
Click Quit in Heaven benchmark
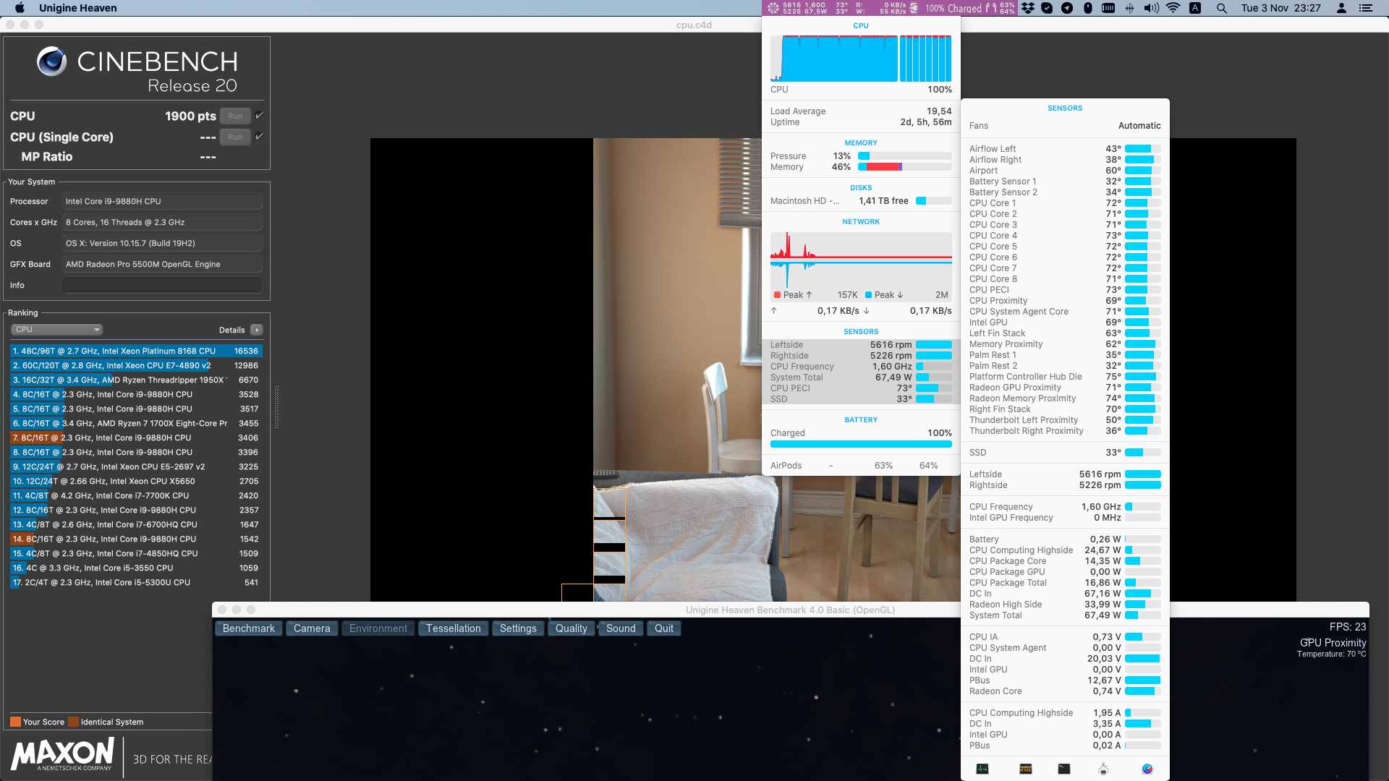(x=663, y=628)
